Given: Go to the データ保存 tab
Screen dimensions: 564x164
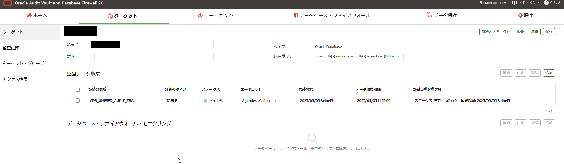Looking at the screenshot, I should tap(442, 15).
